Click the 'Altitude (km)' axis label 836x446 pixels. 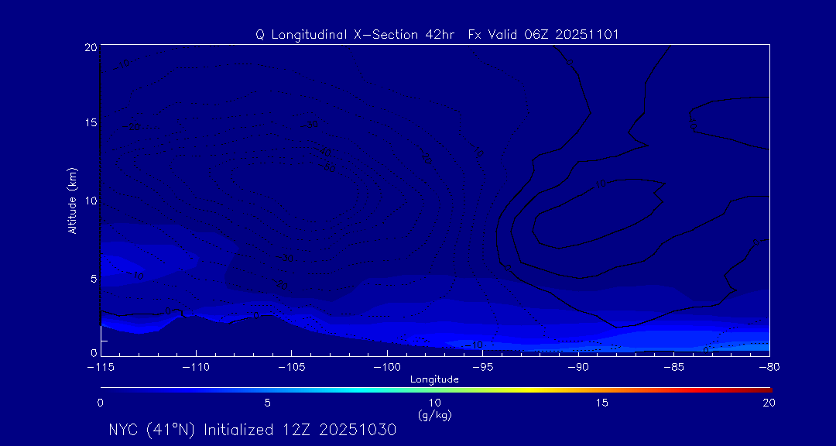point(73,200)
